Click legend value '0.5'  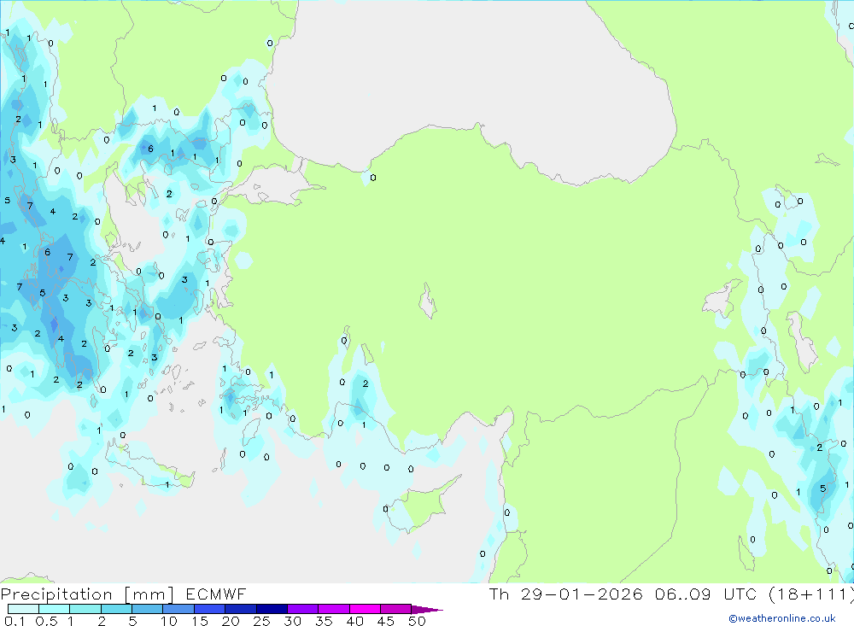pos(46,621)
